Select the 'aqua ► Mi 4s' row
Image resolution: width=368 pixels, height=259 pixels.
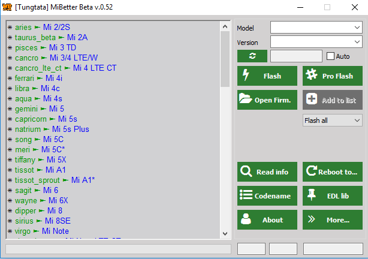113,98
